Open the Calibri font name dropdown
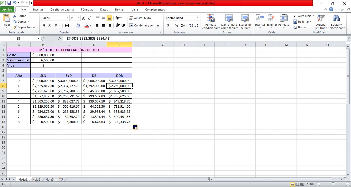Viewport: 351px width, 187px height. (68, 18)
